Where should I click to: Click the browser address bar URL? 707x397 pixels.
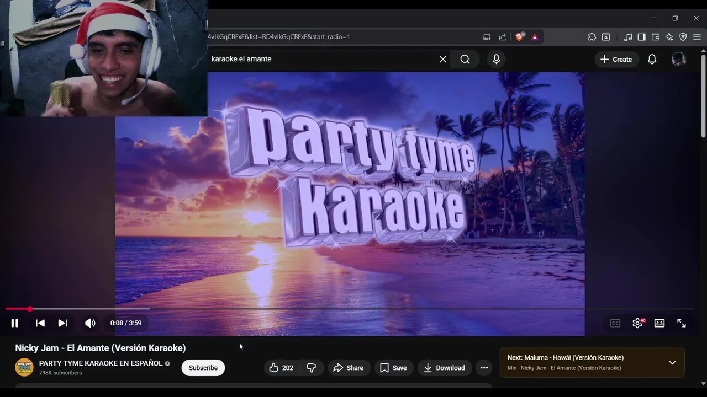(279, 37)
